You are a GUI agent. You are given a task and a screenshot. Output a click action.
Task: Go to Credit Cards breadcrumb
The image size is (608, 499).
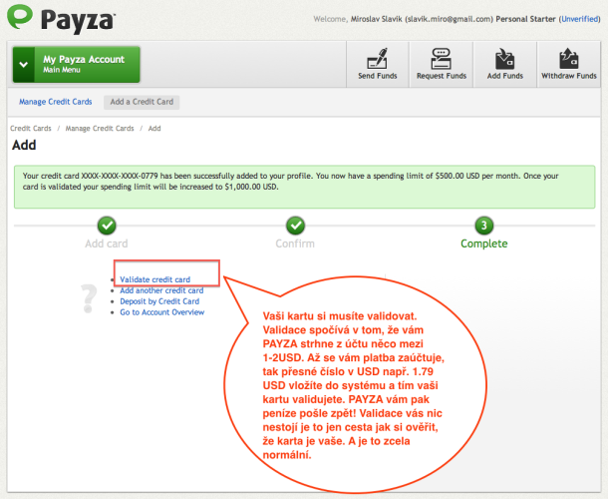[31, 128]
